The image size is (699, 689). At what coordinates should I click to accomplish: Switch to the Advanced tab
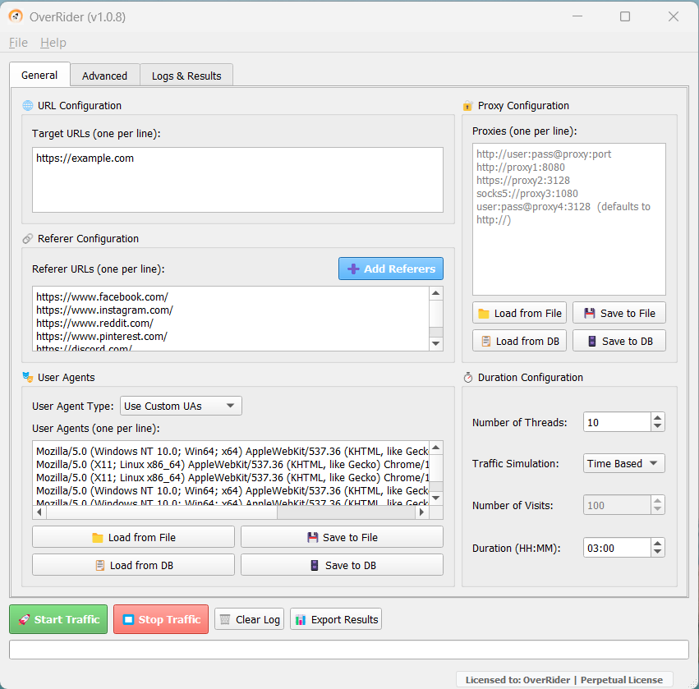tap(104, 76)
